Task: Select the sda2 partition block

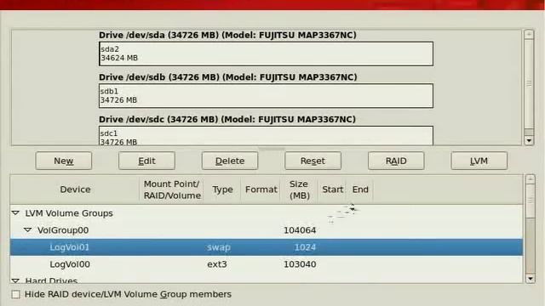Action: pos(266,54)
